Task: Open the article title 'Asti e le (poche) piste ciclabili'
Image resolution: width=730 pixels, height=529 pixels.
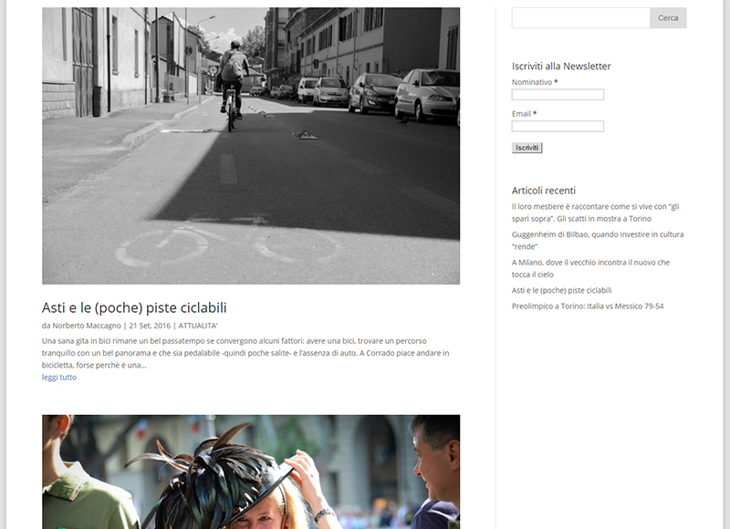Action: point(134,307)
